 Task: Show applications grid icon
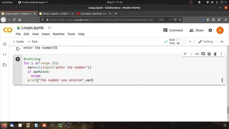click(225, 125)
